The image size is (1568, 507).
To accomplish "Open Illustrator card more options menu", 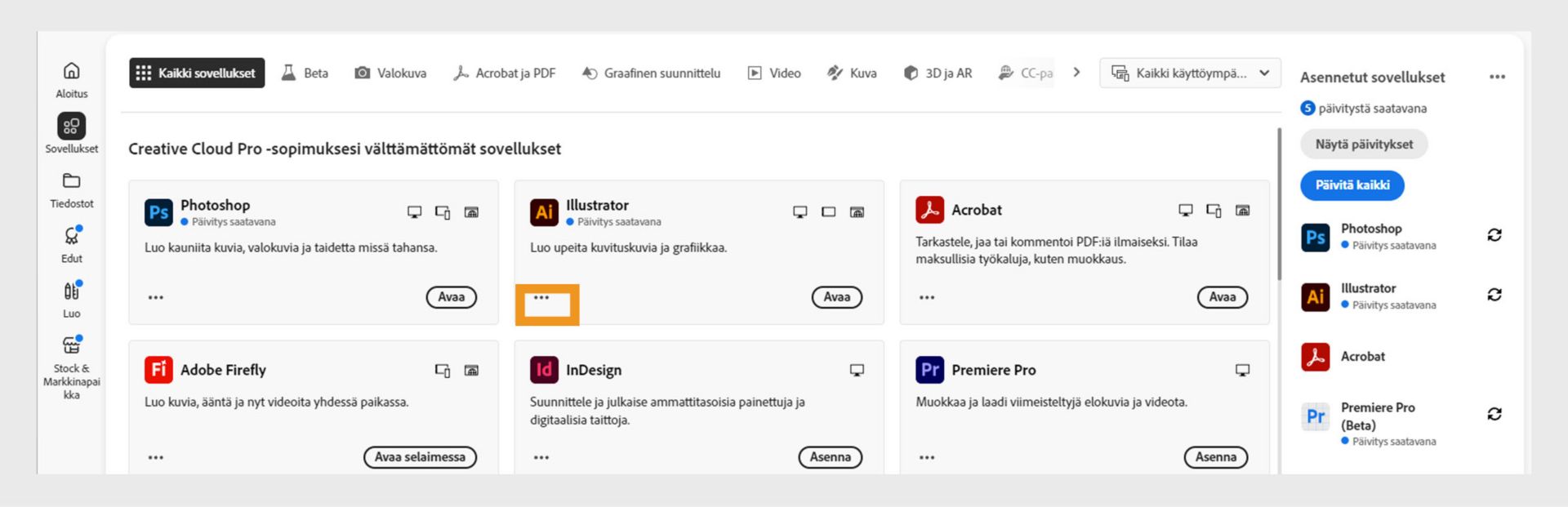I will [x=541, y=297].
